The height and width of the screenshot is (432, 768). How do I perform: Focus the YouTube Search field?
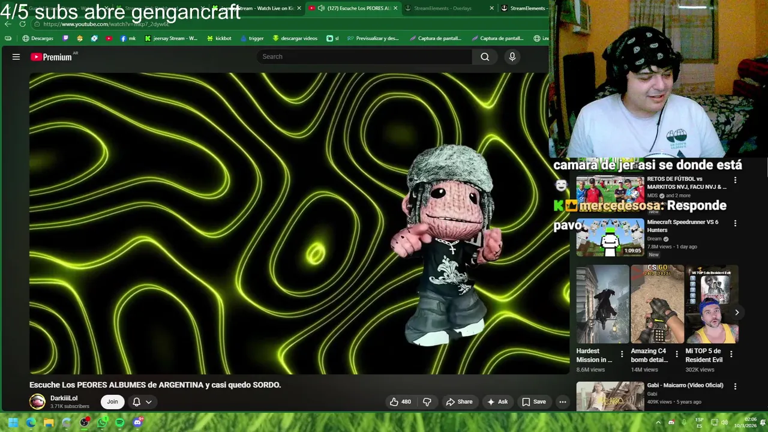click(x=365, y=57)
